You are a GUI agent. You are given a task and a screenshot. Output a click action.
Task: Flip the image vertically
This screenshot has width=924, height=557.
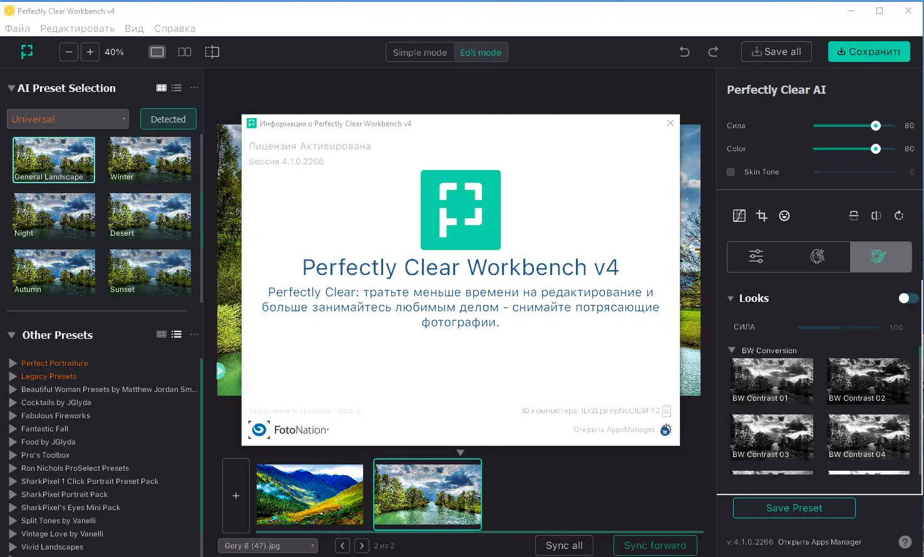click(853, 216)
